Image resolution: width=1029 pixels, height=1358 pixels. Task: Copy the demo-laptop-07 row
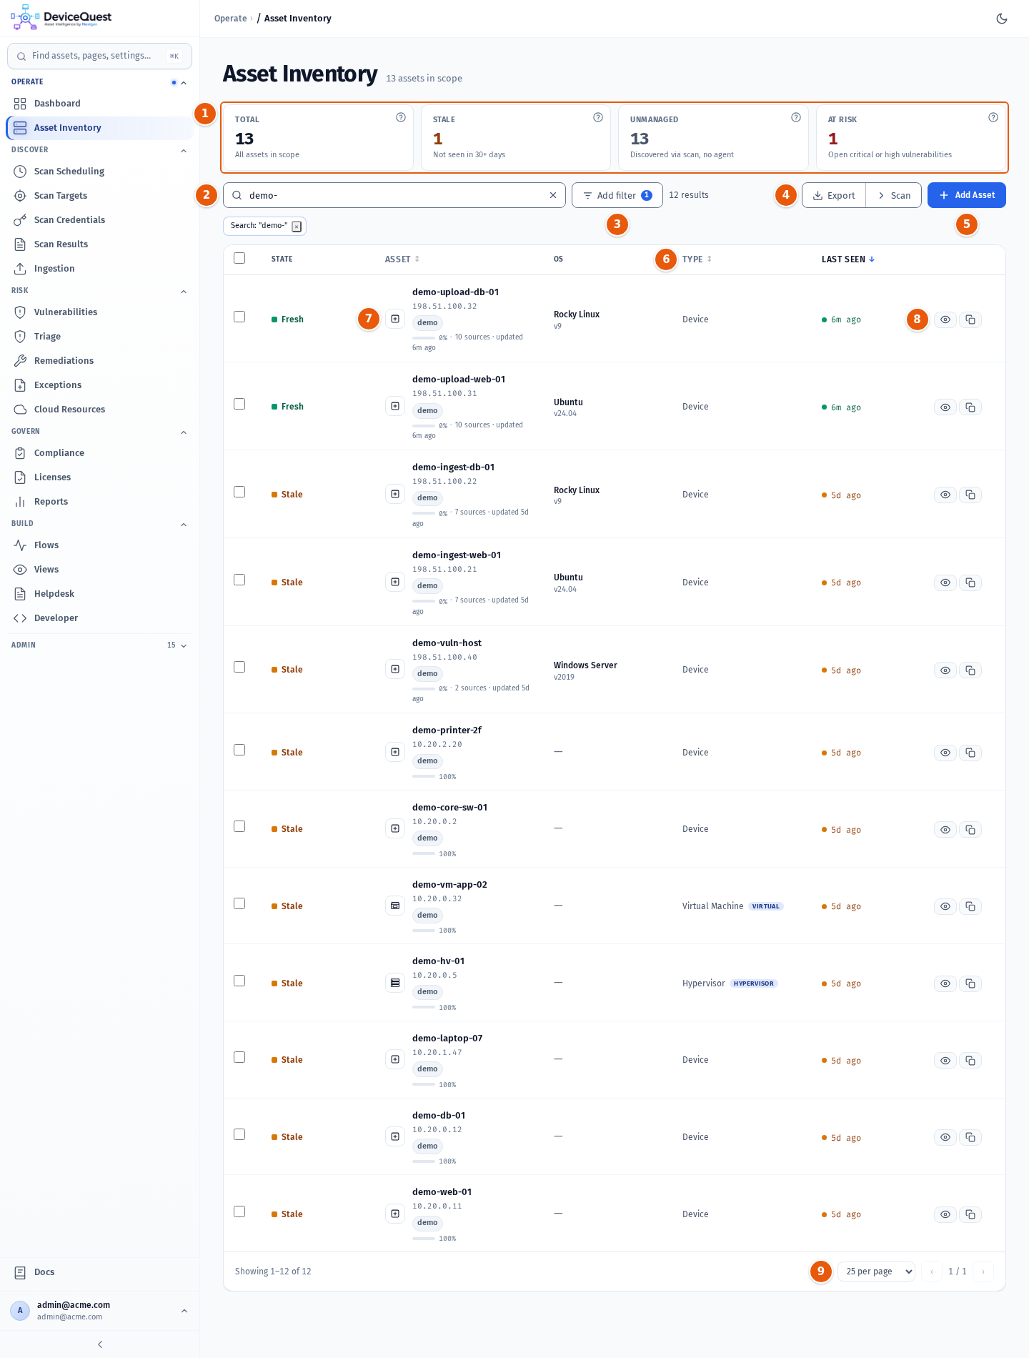pyautogui.click(x=970, y=1061)
